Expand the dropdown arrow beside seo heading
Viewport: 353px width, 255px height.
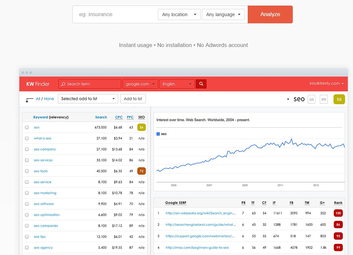[288, 99]
